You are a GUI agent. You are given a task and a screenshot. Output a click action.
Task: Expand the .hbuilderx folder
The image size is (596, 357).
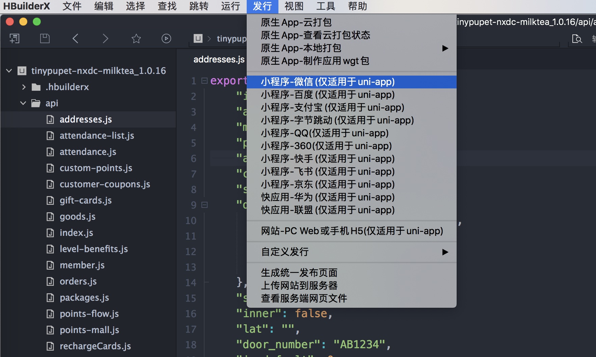pos(24,87)
